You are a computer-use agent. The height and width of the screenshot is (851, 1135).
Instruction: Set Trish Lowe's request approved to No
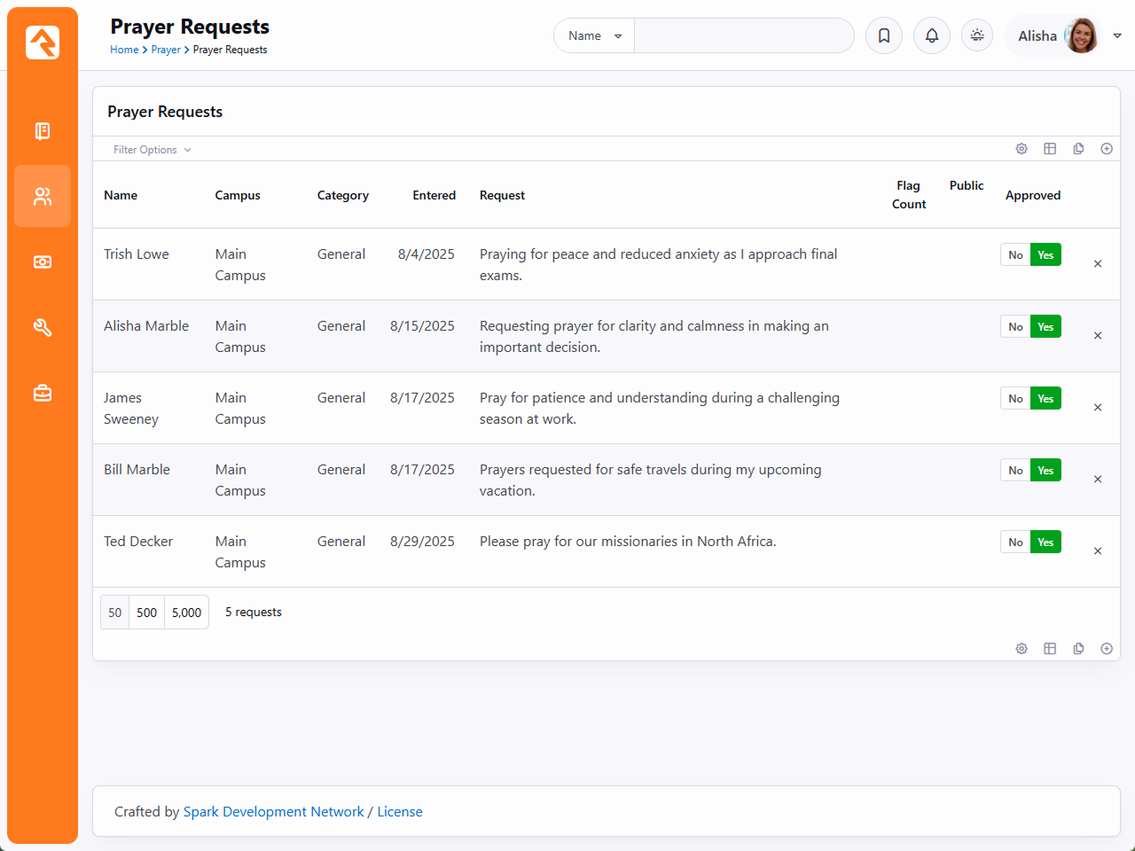click(1015, 255)
